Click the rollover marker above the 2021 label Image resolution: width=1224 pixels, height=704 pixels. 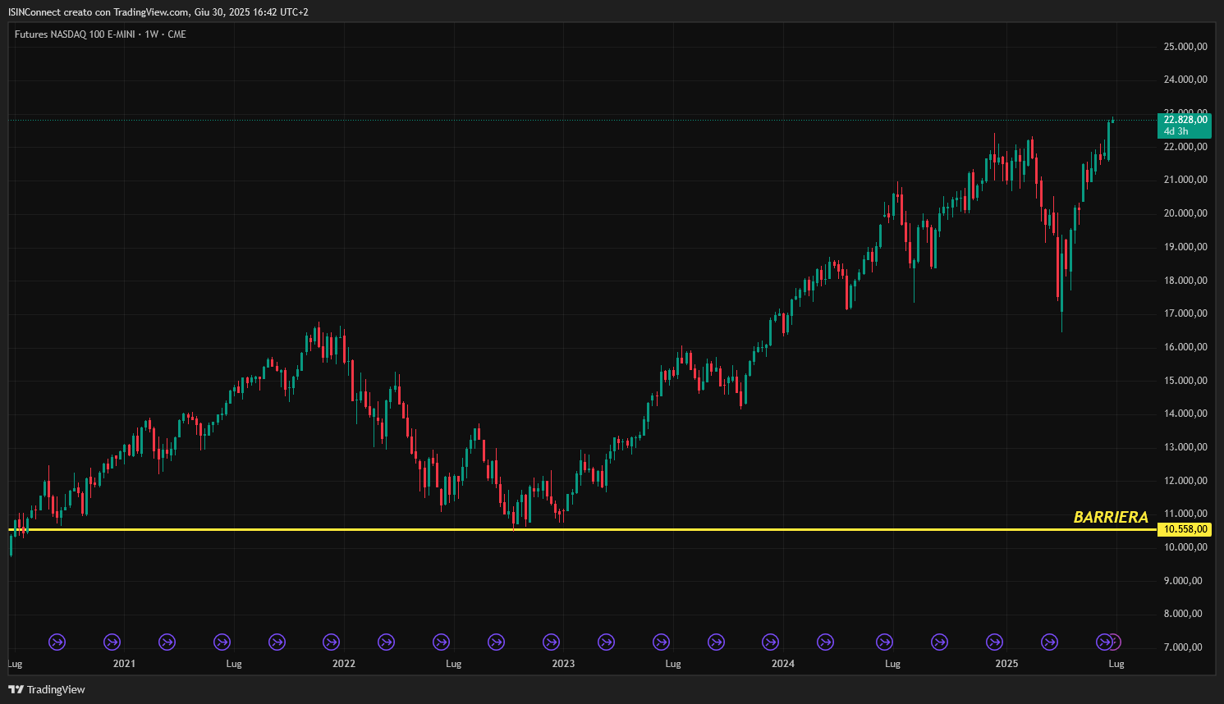point(112,642)
